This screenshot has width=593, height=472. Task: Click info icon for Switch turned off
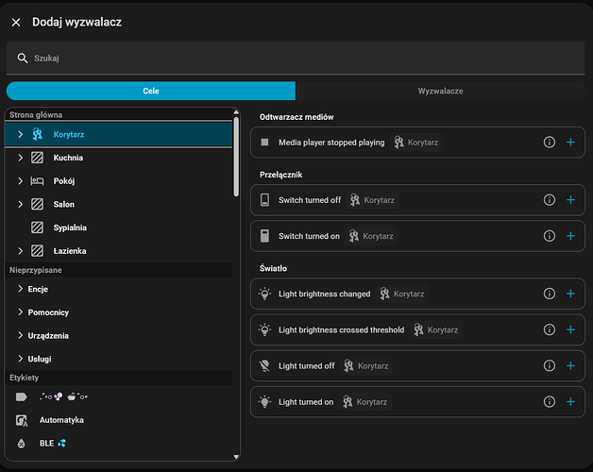tap(549, 200)
